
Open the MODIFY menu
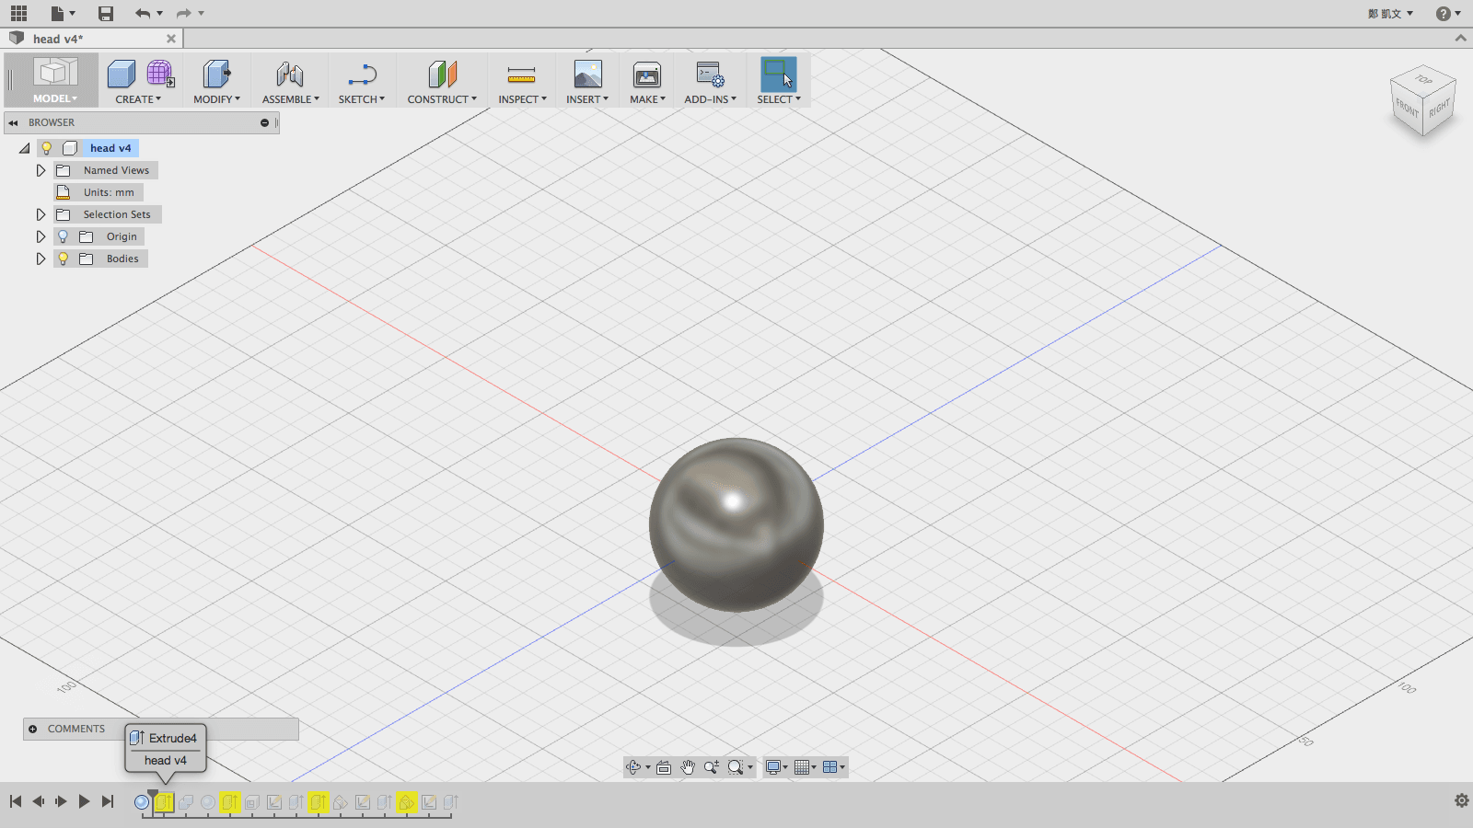[x=216, y=99]
